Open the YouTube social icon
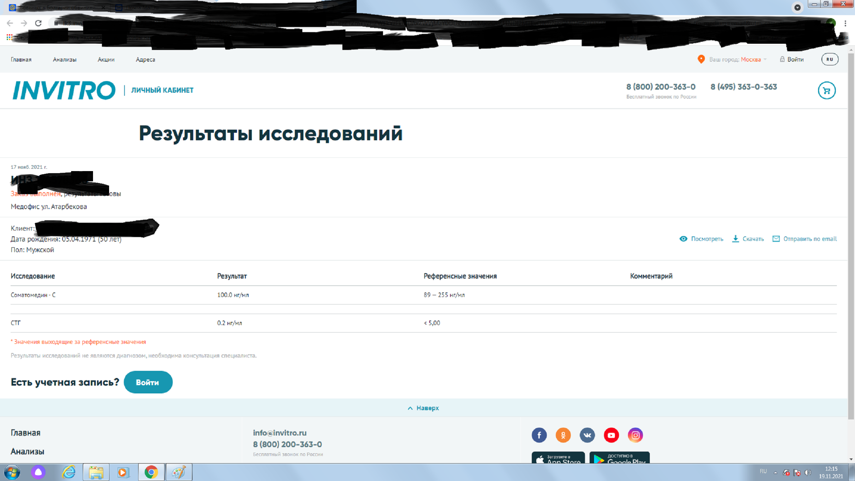This screenshot has width=855, height=481. pos(611,435)
